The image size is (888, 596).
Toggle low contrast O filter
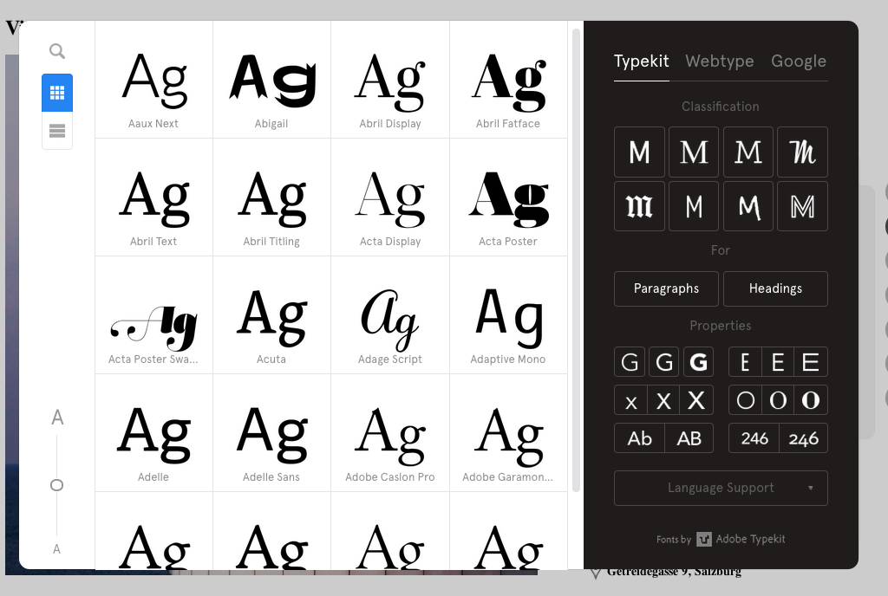[745, 400]
